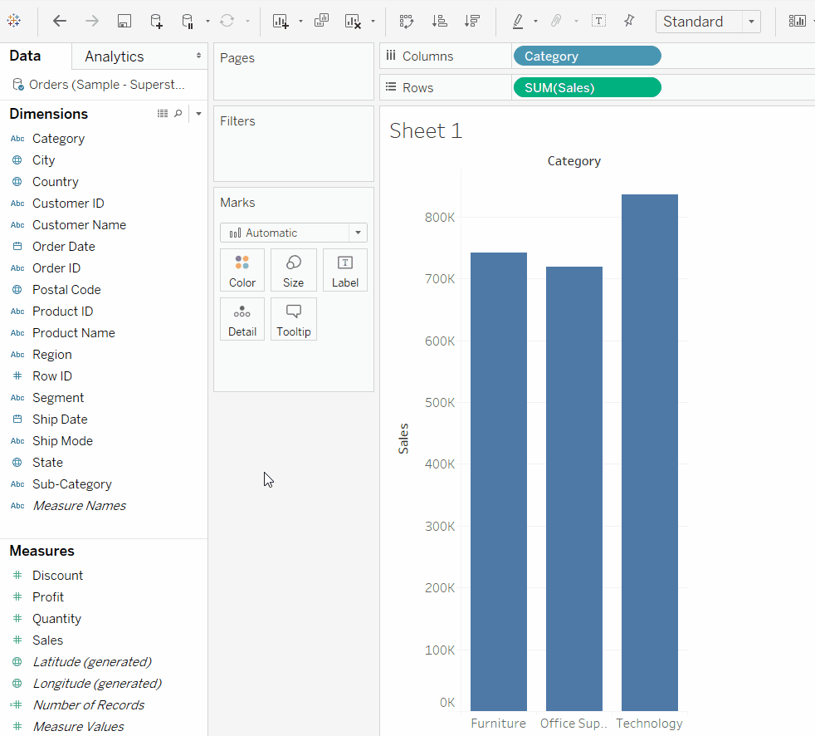815x736 pixels.
Task: Open the Dimensions pane options menu arrow
Action: 199,114
